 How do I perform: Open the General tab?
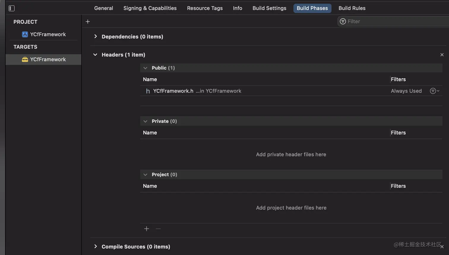(x=104, y=8)
